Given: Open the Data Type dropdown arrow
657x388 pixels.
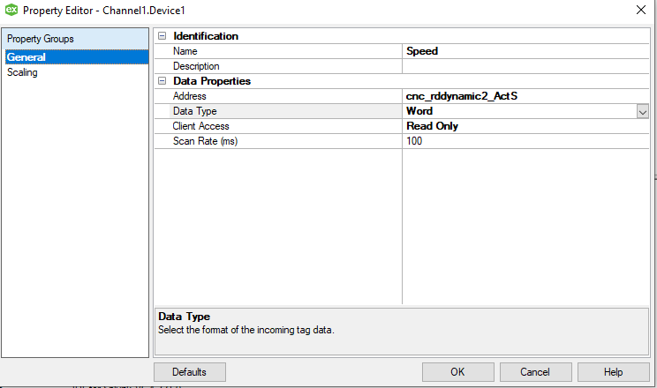Looking at the screenshot, I should click(642, 111).
